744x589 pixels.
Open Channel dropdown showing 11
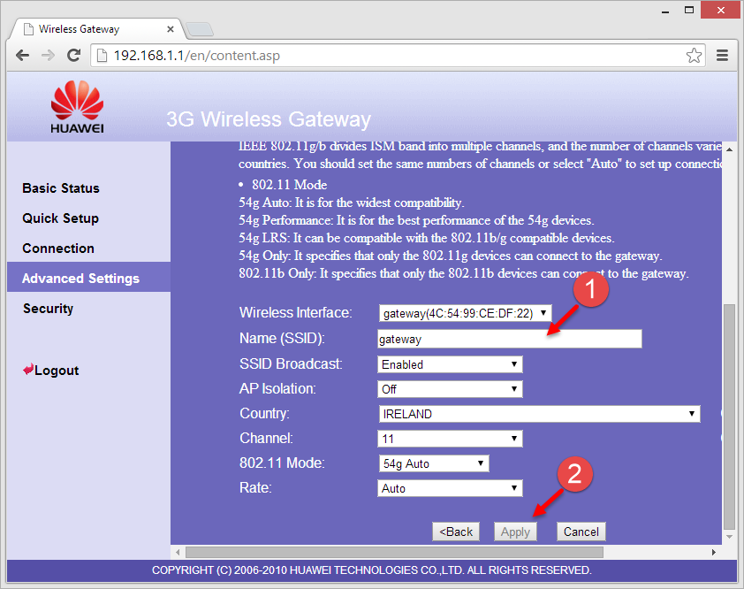click(450, 439)
